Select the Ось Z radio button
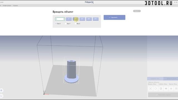Viewport: 178px width, 100px height. [x=76, y=24]
